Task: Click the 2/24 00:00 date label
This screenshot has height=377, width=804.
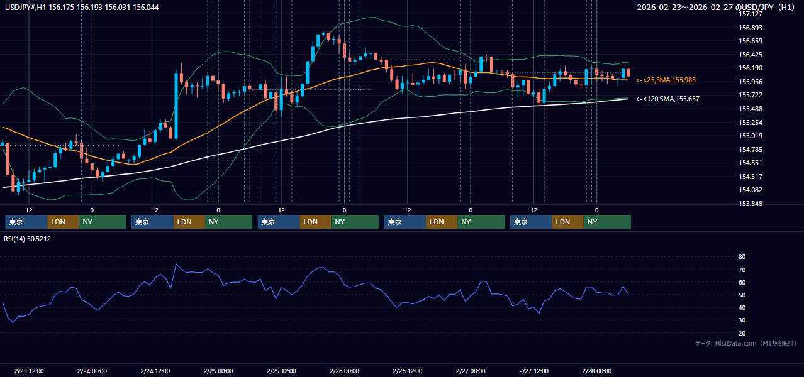Action: pyautogui.click(x=92, y=371)
